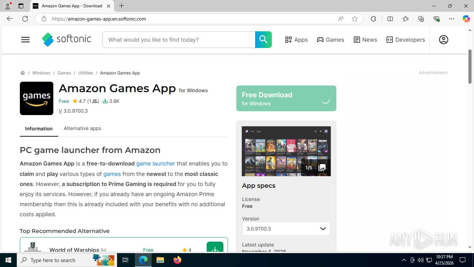This screenshot has height=267, width=474.
Task: Open the Apps navigation menu
Action: point(296,40)
